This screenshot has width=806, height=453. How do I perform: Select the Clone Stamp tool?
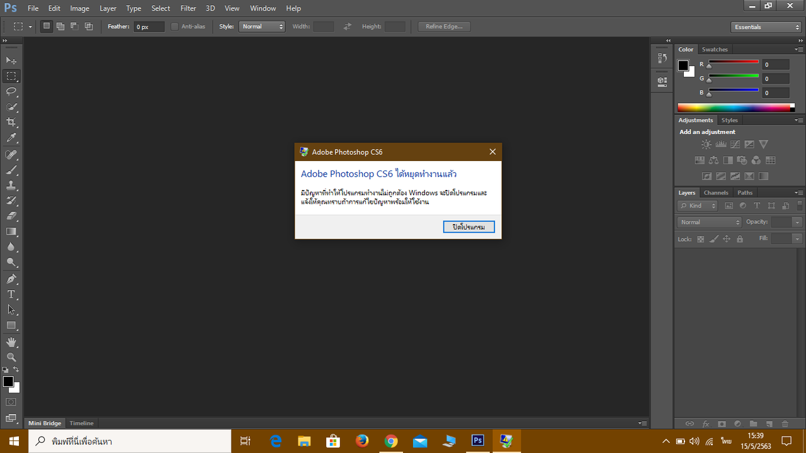pos(11,186)
